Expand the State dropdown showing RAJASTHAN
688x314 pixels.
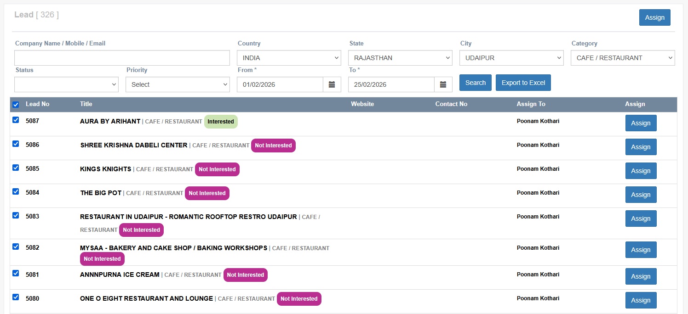tap(400, 58)
